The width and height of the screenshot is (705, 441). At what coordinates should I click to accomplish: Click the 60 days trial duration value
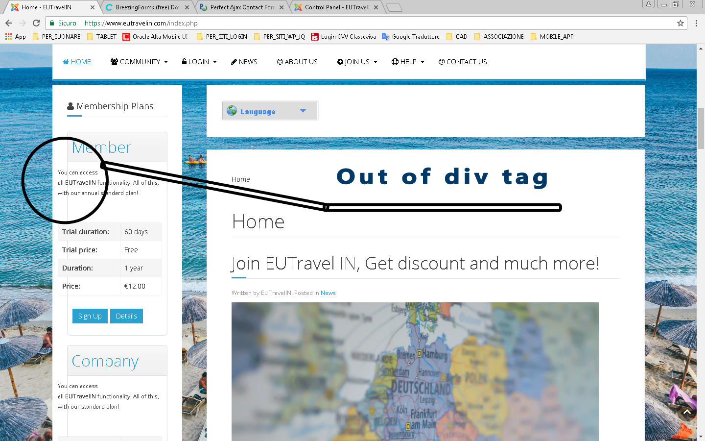click(136, 232)
